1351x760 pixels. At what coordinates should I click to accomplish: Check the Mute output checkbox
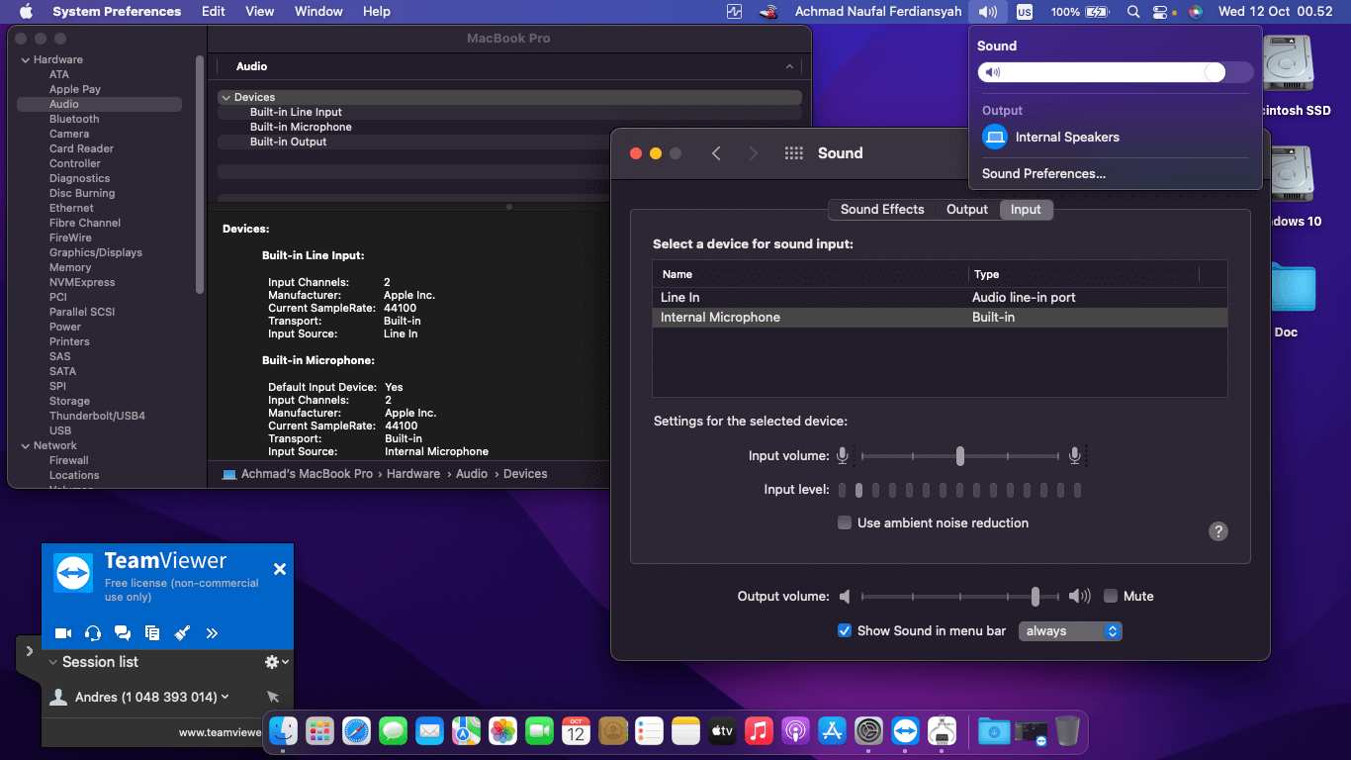point(1111,596)
